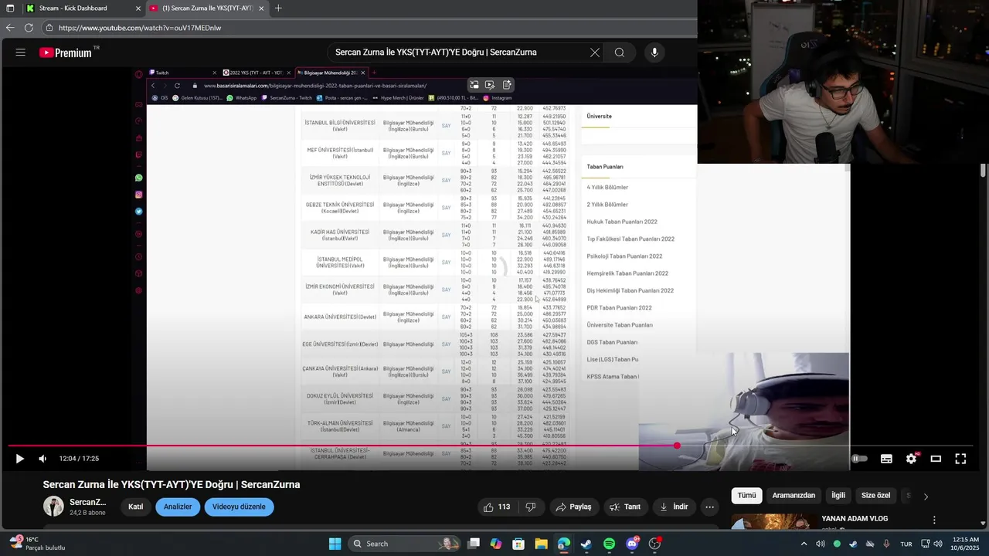Image resolution: width=989 pixels, height=556 pixels.
Task: Open Analizler for this video
Action: coord(178,507)
